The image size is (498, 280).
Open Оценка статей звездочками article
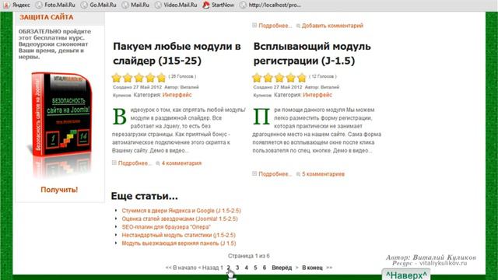180,219
